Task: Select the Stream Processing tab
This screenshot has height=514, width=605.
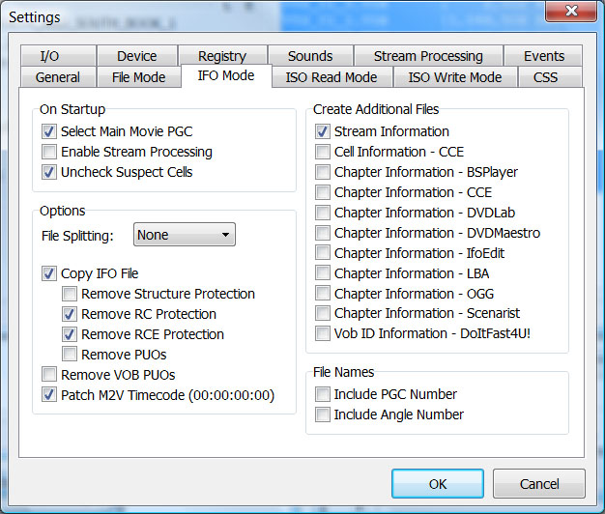Action: coord(428,56)
